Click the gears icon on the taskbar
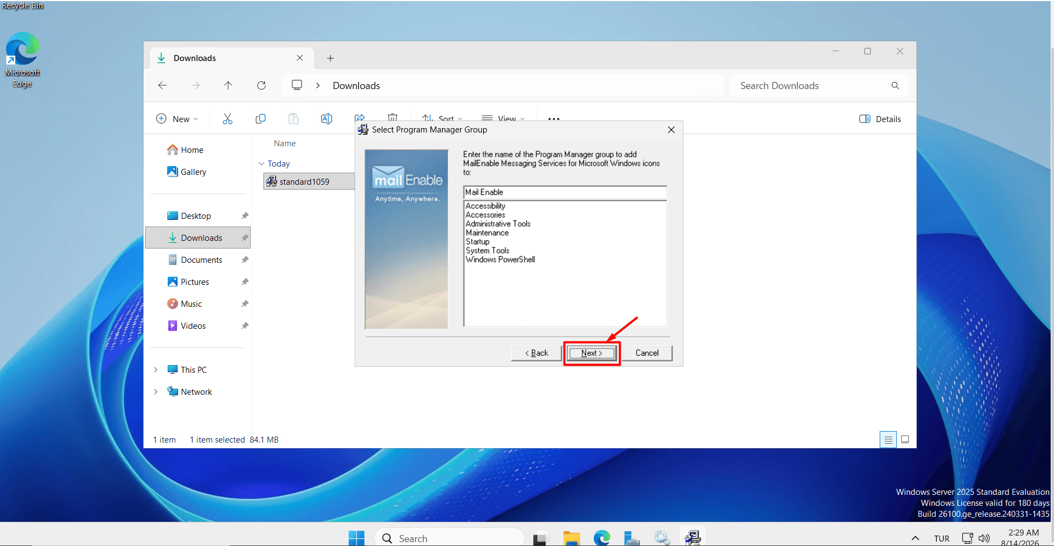 662,538
